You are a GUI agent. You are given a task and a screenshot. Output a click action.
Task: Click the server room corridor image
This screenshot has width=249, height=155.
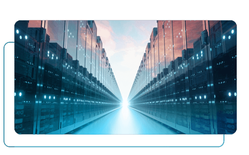[x=126, y=77]
